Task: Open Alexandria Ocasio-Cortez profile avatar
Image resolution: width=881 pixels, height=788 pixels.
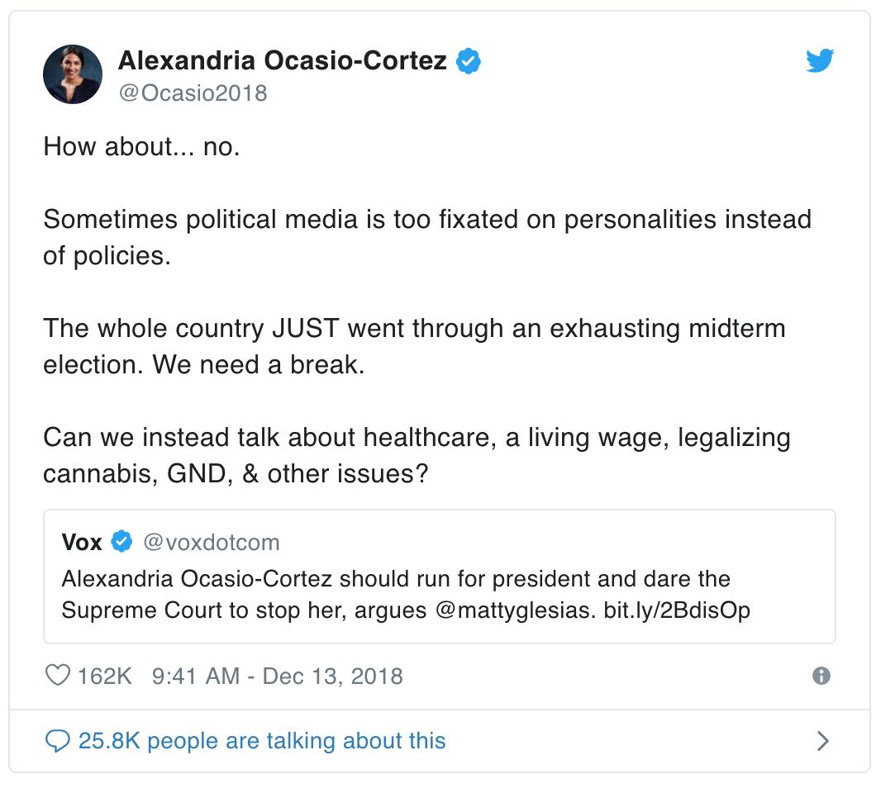Action: [73, 74]
